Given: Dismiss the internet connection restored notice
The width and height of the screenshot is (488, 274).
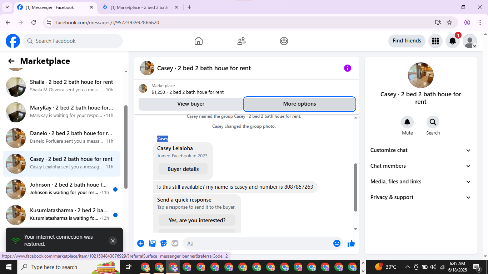Looking at the screenshot, I should coord(113,241).
